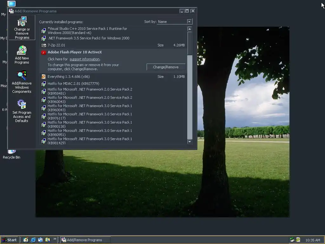Click the Adobe Flash Player 10 ActiveX title
The width and height of the screenshot is (325, 244).
pyautogui.click(x=75, y=52)
